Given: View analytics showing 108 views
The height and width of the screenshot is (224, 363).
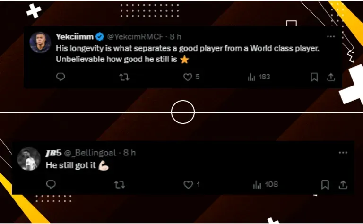Looking at the screenshot, I should click(265, 185).
